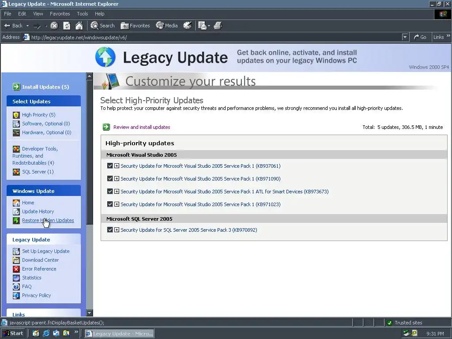Expand details for KB973673 ATL update
The image size is (452, 339).
(117, 192)
